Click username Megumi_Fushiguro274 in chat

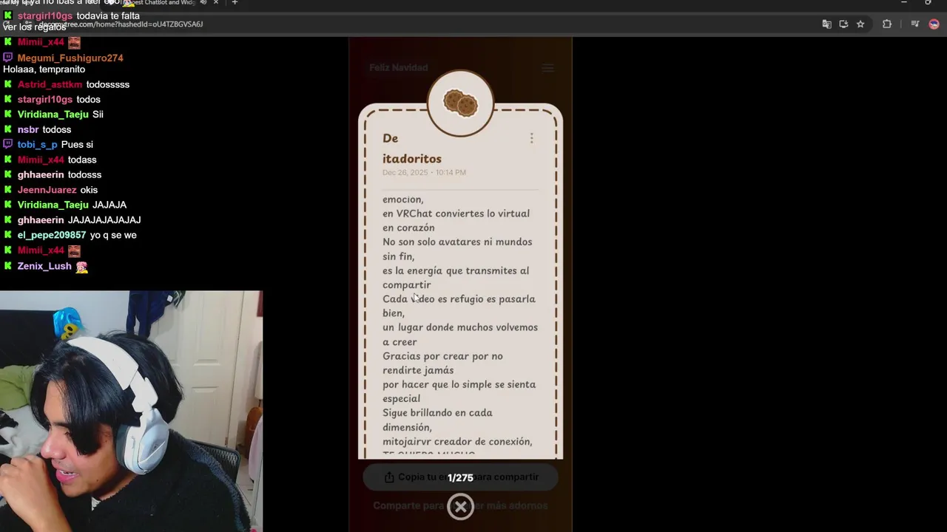[x=70, y=58]
